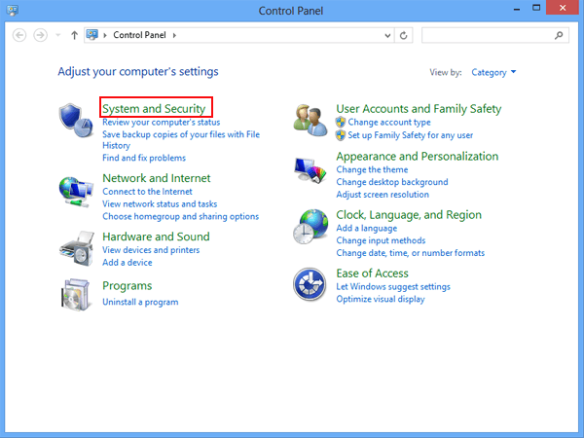Click Change input methods
Image resolution: width=584 pixels, height=438 pixels.
click(381, 240)
